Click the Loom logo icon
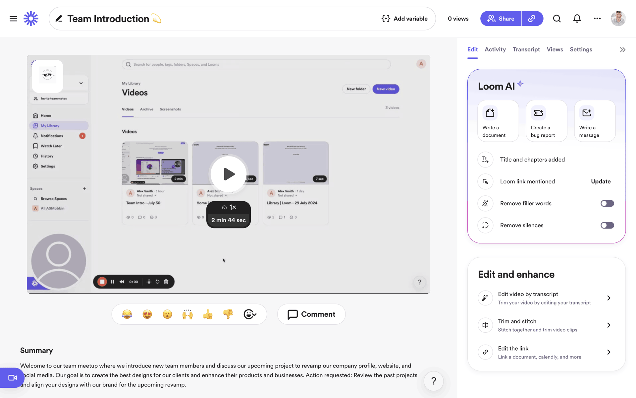Image resolution: width=636 pixels, height=398 pixels. 31,19
